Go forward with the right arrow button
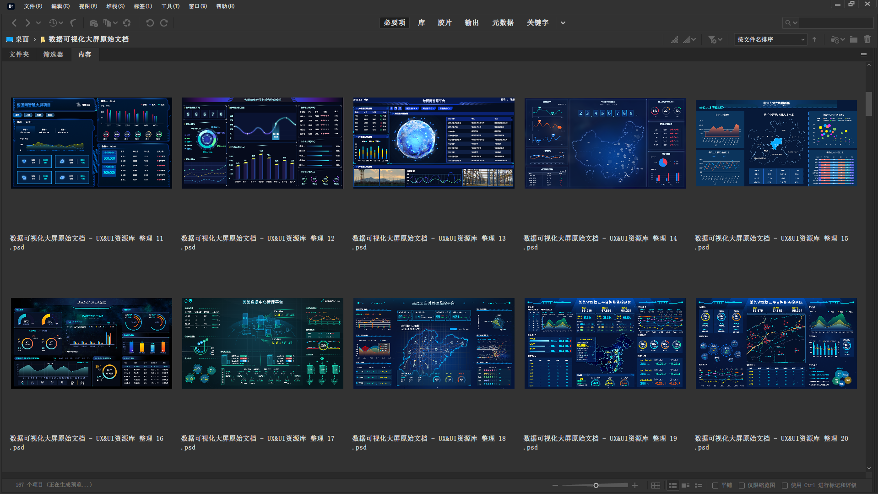The image size is (878, 494). coord(28,23)
